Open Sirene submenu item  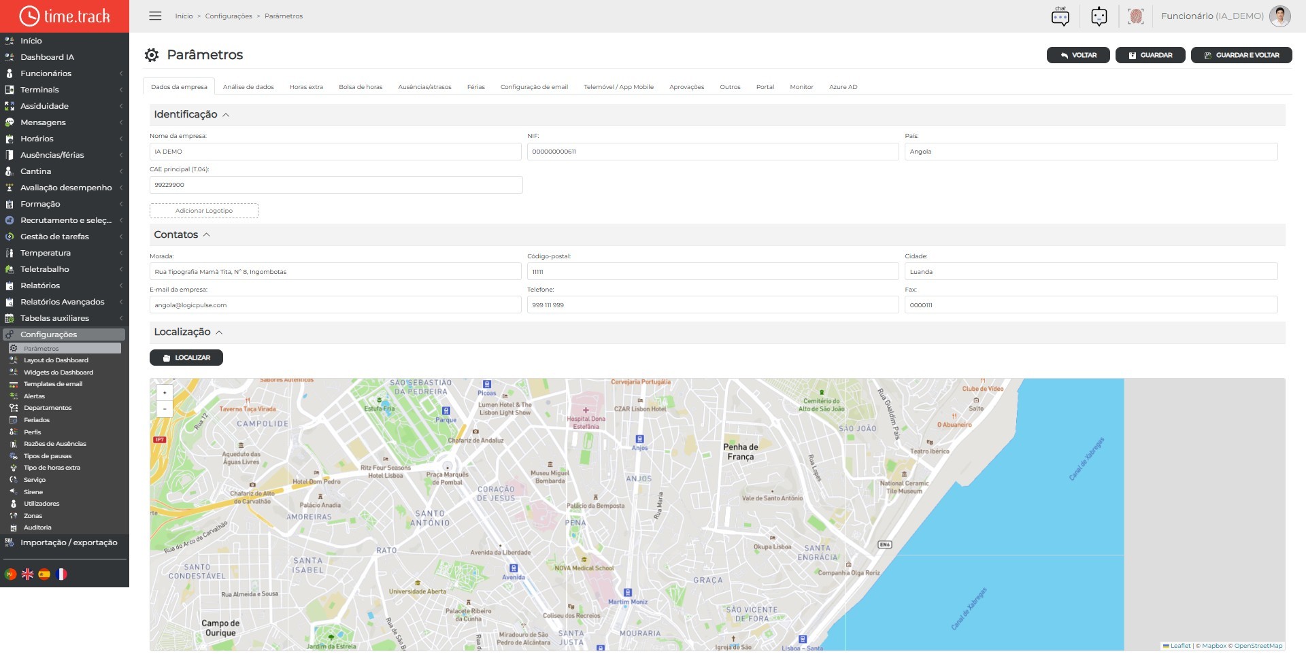pyautogui.click(x=33, y=492)
